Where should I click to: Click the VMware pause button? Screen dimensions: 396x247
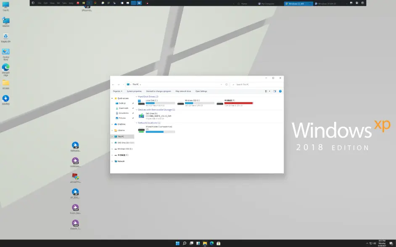tap(84, 3)
